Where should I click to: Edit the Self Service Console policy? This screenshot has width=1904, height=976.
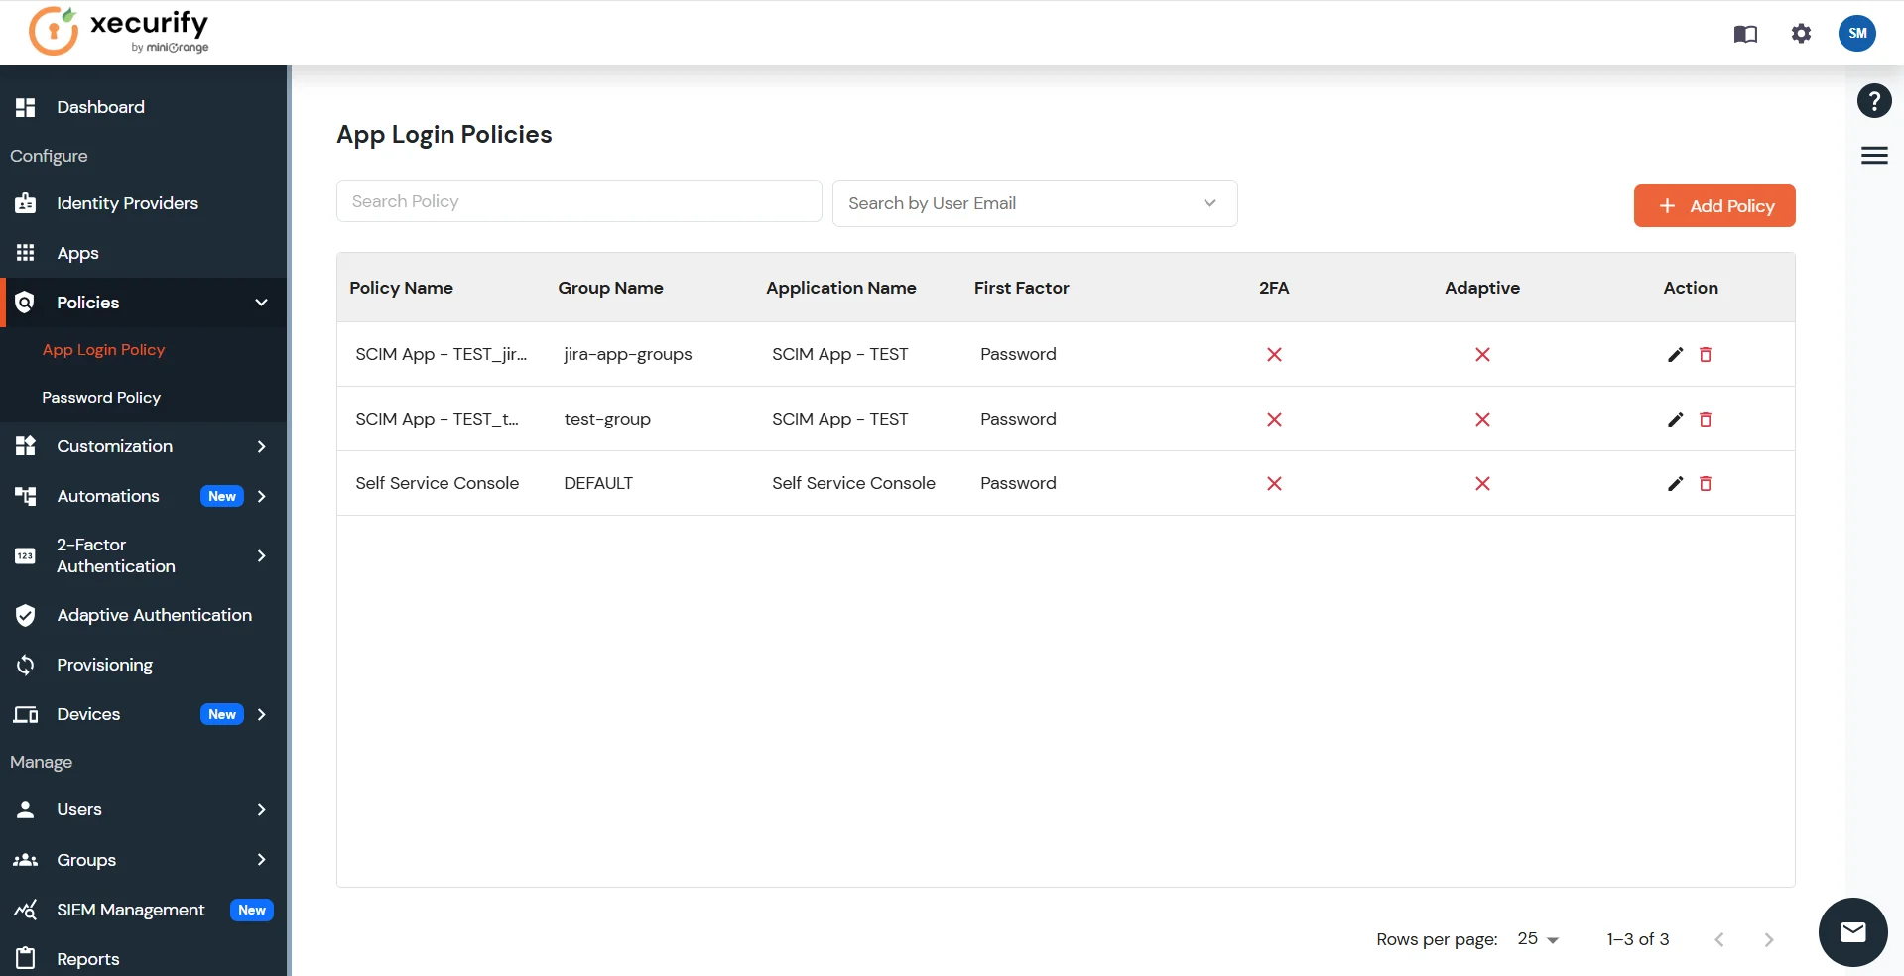coord(1675,484)
